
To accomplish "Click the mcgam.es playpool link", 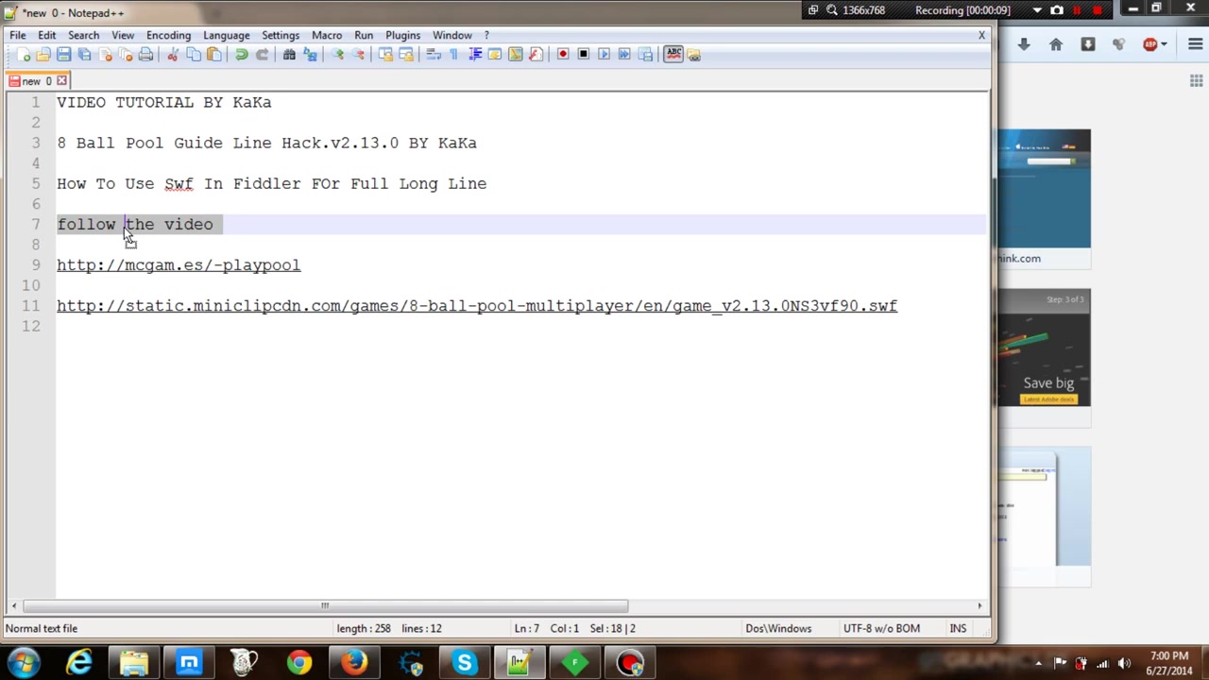I will click(x=179, y=265).
